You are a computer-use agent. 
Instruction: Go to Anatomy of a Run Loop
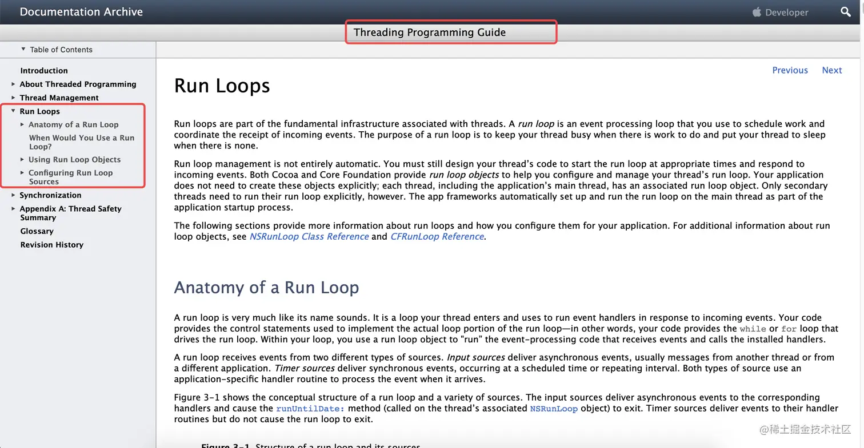[74, 124]
